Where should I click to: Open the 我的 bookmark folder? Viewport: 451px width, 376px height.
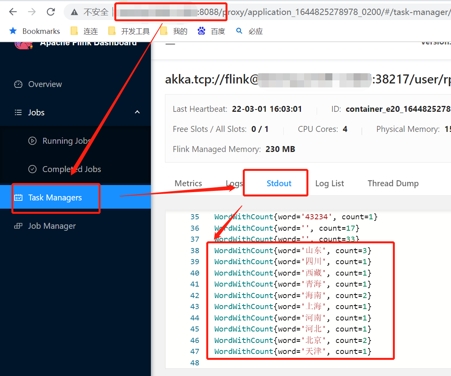pyautogui.click(x=174, y=31)
